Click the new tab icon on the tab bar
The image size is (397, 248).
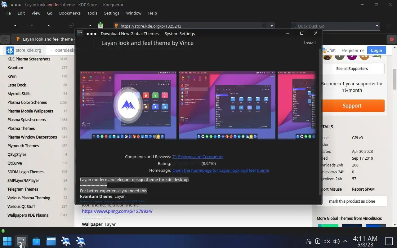click(x=5, y=39)
